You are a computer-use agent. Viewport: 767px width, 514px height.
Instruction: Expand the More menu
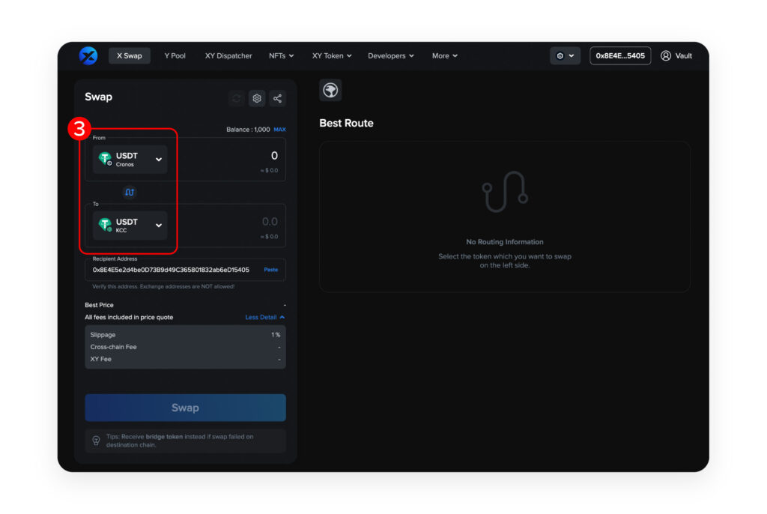(445, 55)
